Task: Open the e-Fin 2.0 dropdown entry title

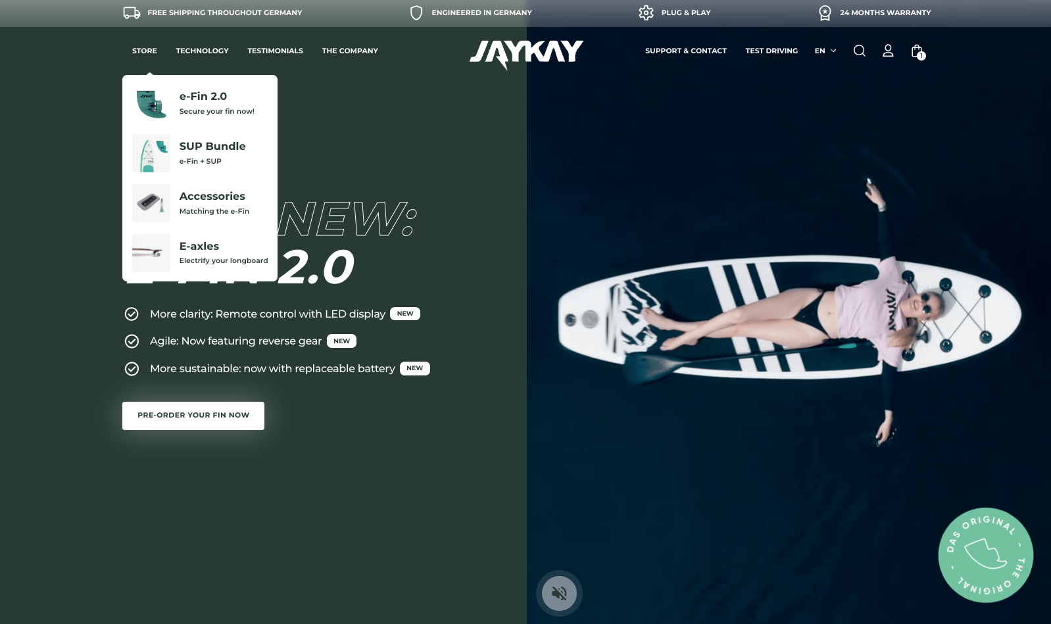Action: coord(203,96)
